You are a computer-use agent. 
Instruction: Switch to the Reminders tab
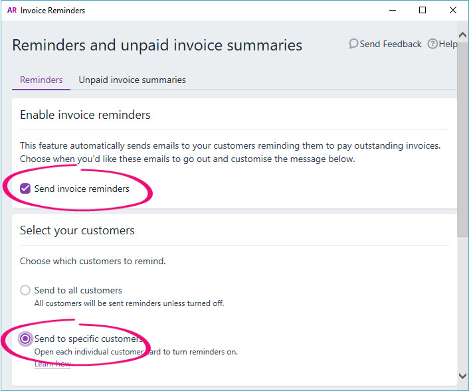pyautogui.click(x=41, y=80)
